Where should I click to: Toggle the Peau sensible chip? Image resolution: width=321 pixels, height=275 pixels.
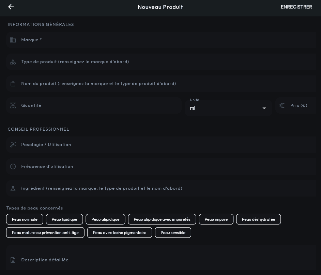click(x=173, y=233)
